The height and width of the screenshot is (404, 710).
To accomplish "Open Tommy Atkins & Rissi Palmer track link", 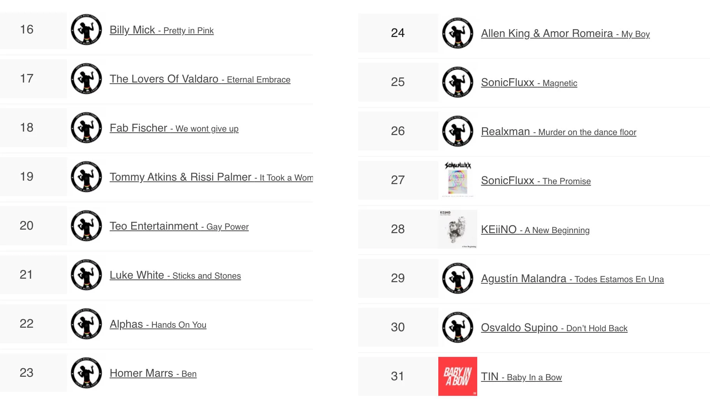I will point(211,177).
